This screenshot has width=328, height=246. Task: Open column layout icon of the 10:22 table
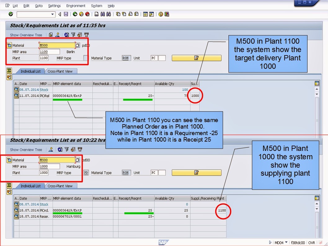(317, 198)
